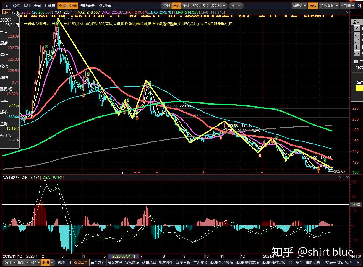The image size is (363, 267).
Task: Select the 资金方程 indicator tab
Action: [x=115, y=262]
